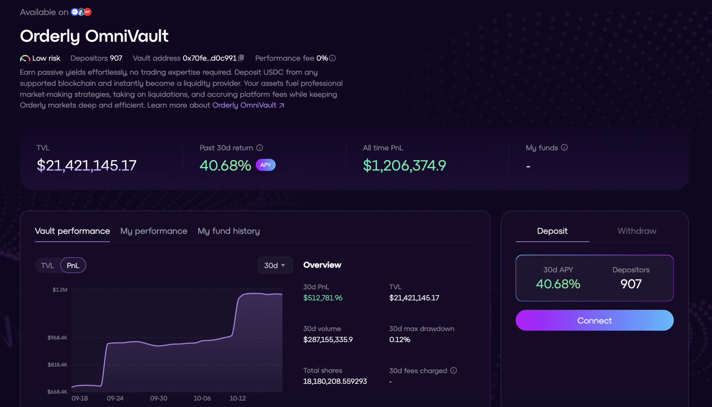This screenshot has height=407, width=712.
Task: Select the PnL chart toggle
Action: pos(73,266)
